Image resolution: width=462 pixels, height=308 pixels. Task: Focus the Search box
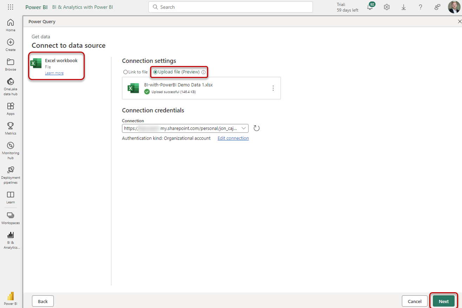231,7
